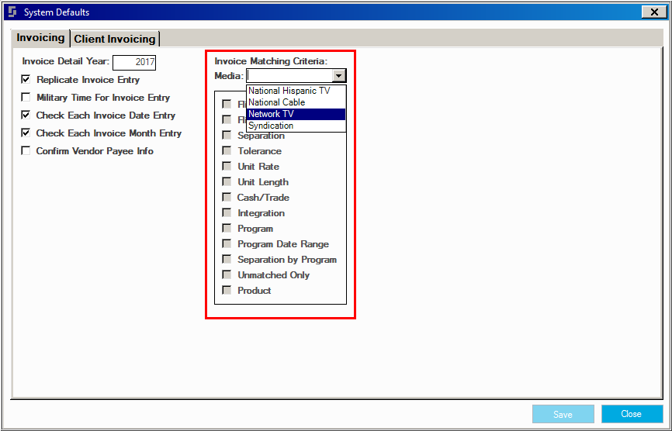The image size is (672, 431).
Task: Select the Invoicing tab
Action: coord(40,38)
